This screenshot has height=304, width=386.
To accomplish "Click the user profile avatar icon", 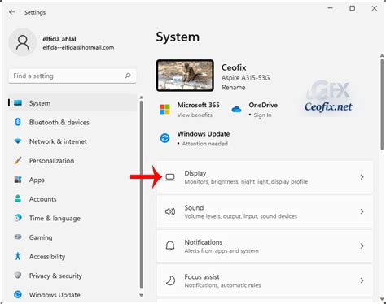I will pos(23,42).
